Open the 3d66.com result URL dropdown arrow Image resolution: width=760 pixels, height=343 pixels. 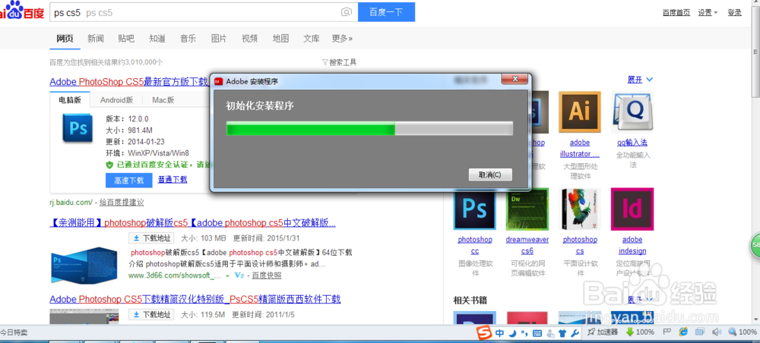click(227, 275)
